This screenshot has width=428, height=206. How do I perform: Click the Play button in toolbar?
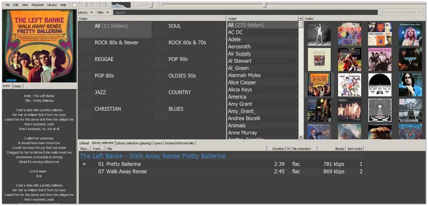[80, 5]
